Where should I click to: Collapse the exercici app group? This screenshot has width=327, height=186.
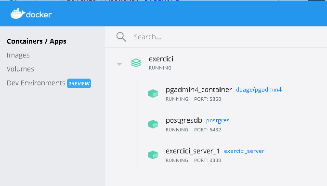119,64
